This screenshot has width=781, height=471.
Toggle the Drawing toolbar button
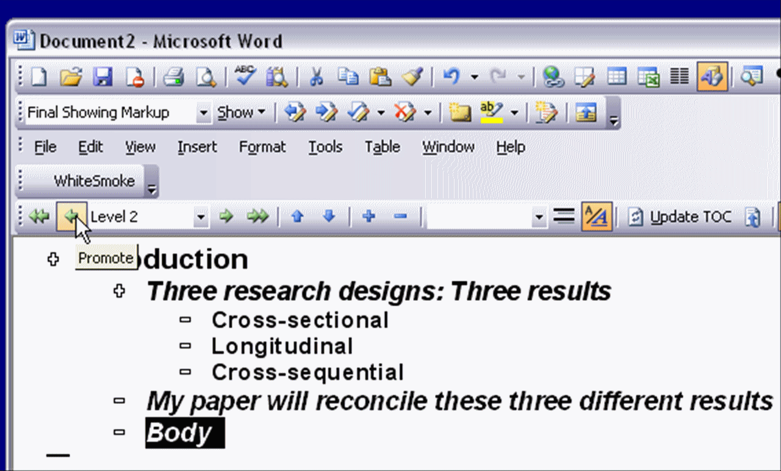coord(712,77)
